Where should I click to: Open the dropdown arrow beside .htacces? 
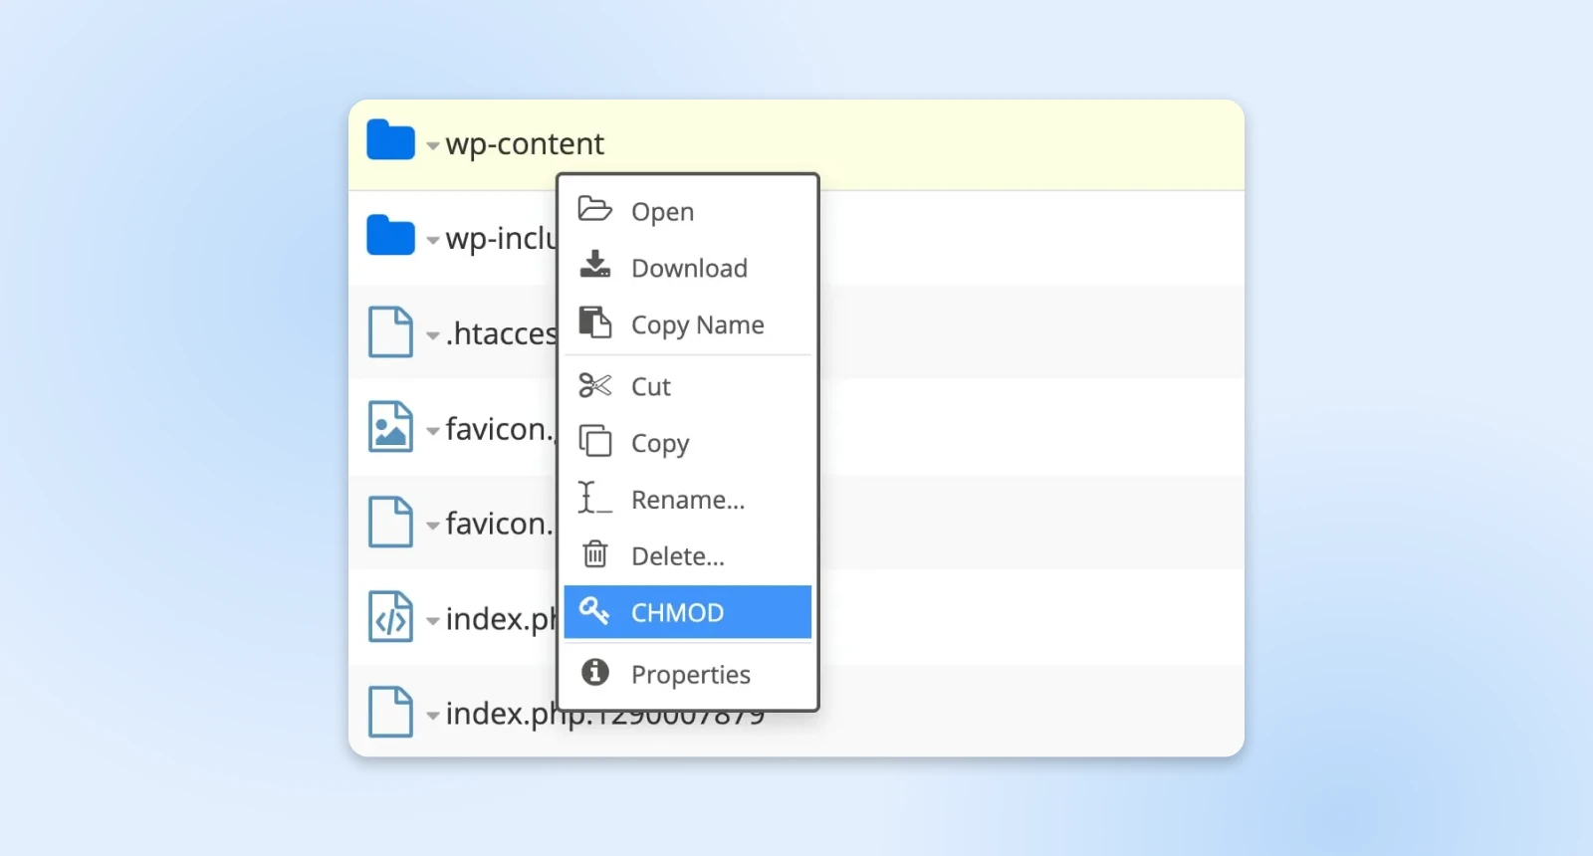click(433, 336)
